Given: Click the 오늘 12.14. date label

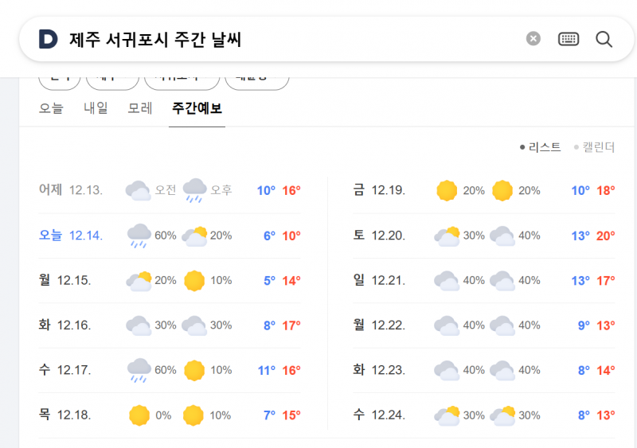Looking at the screenshot, I should (x=71, y=236).
